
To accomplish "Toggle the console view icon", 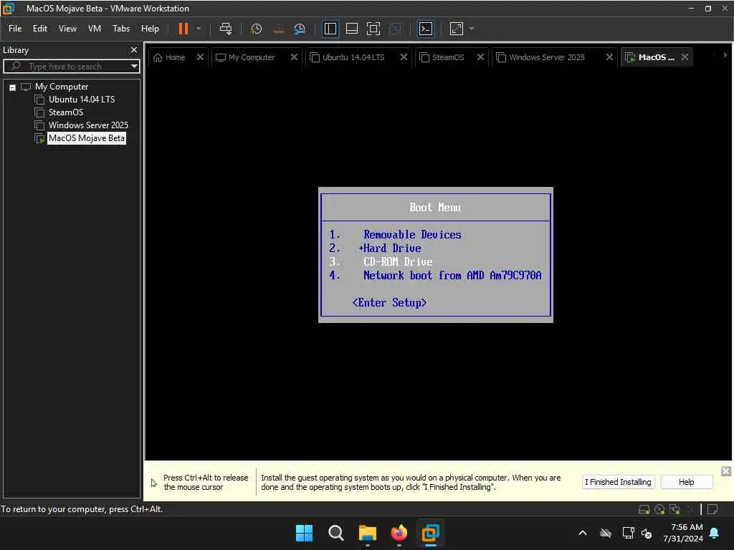I will point(426,29).
